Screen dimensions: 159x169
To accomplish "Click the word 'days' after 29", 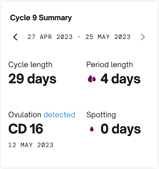I will [42, 79].
